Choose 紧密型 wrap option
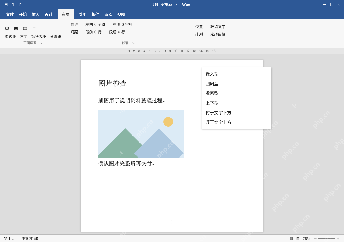This screenshot has height=242, width=344. click(x=236, y=93)
